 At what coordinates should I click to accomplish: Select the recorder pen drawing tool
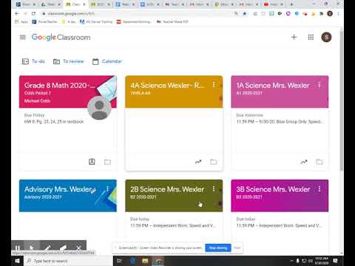(x=47, y=248)
